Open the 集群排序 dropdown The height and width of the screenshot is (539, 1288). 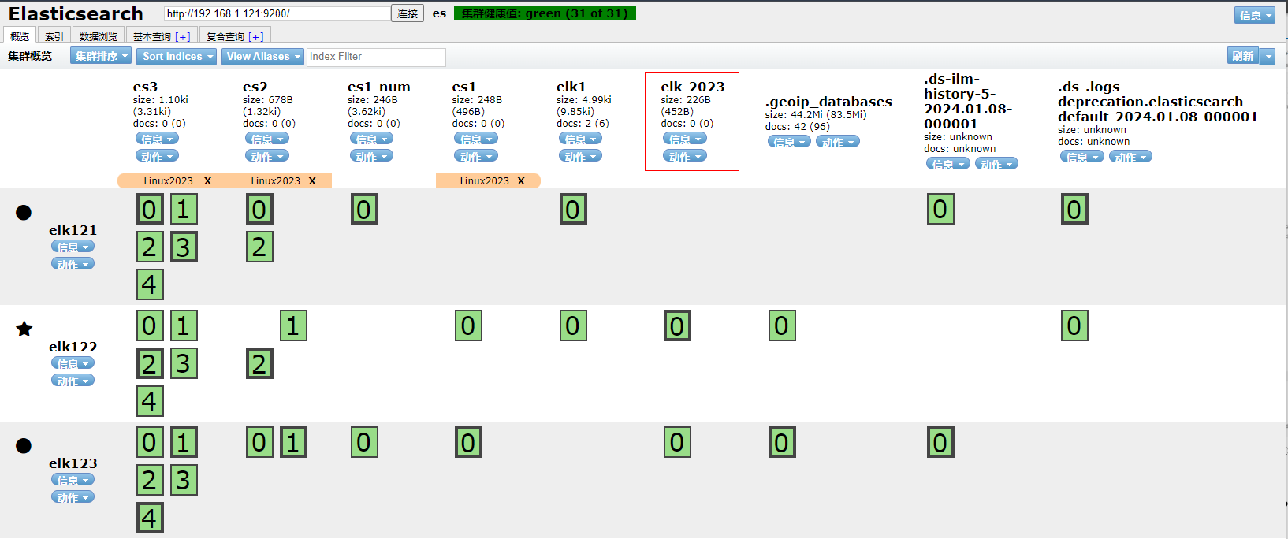[x=101, y=57]
